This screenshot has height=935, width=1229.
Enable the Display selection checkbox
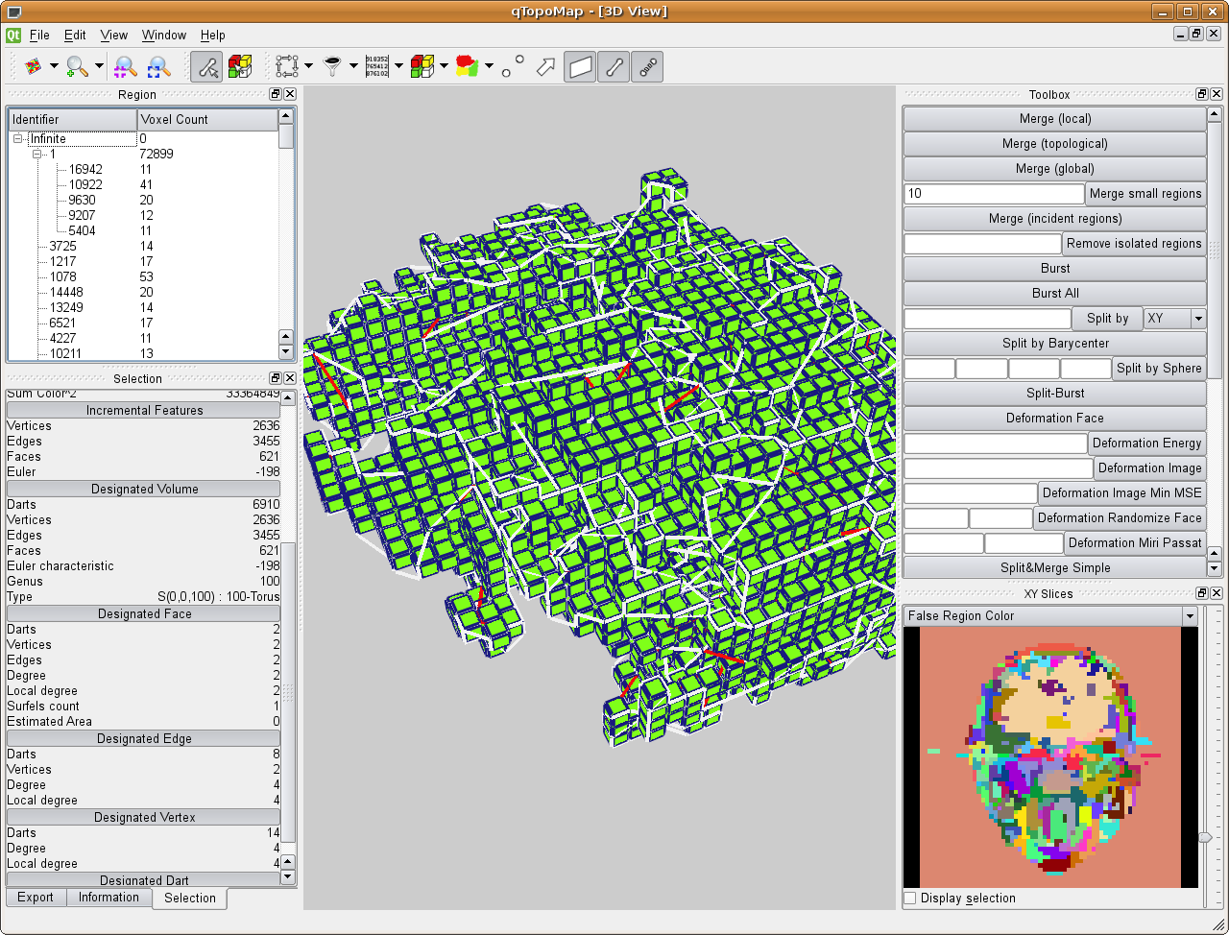pyautogui.click(x=910, y=899)
